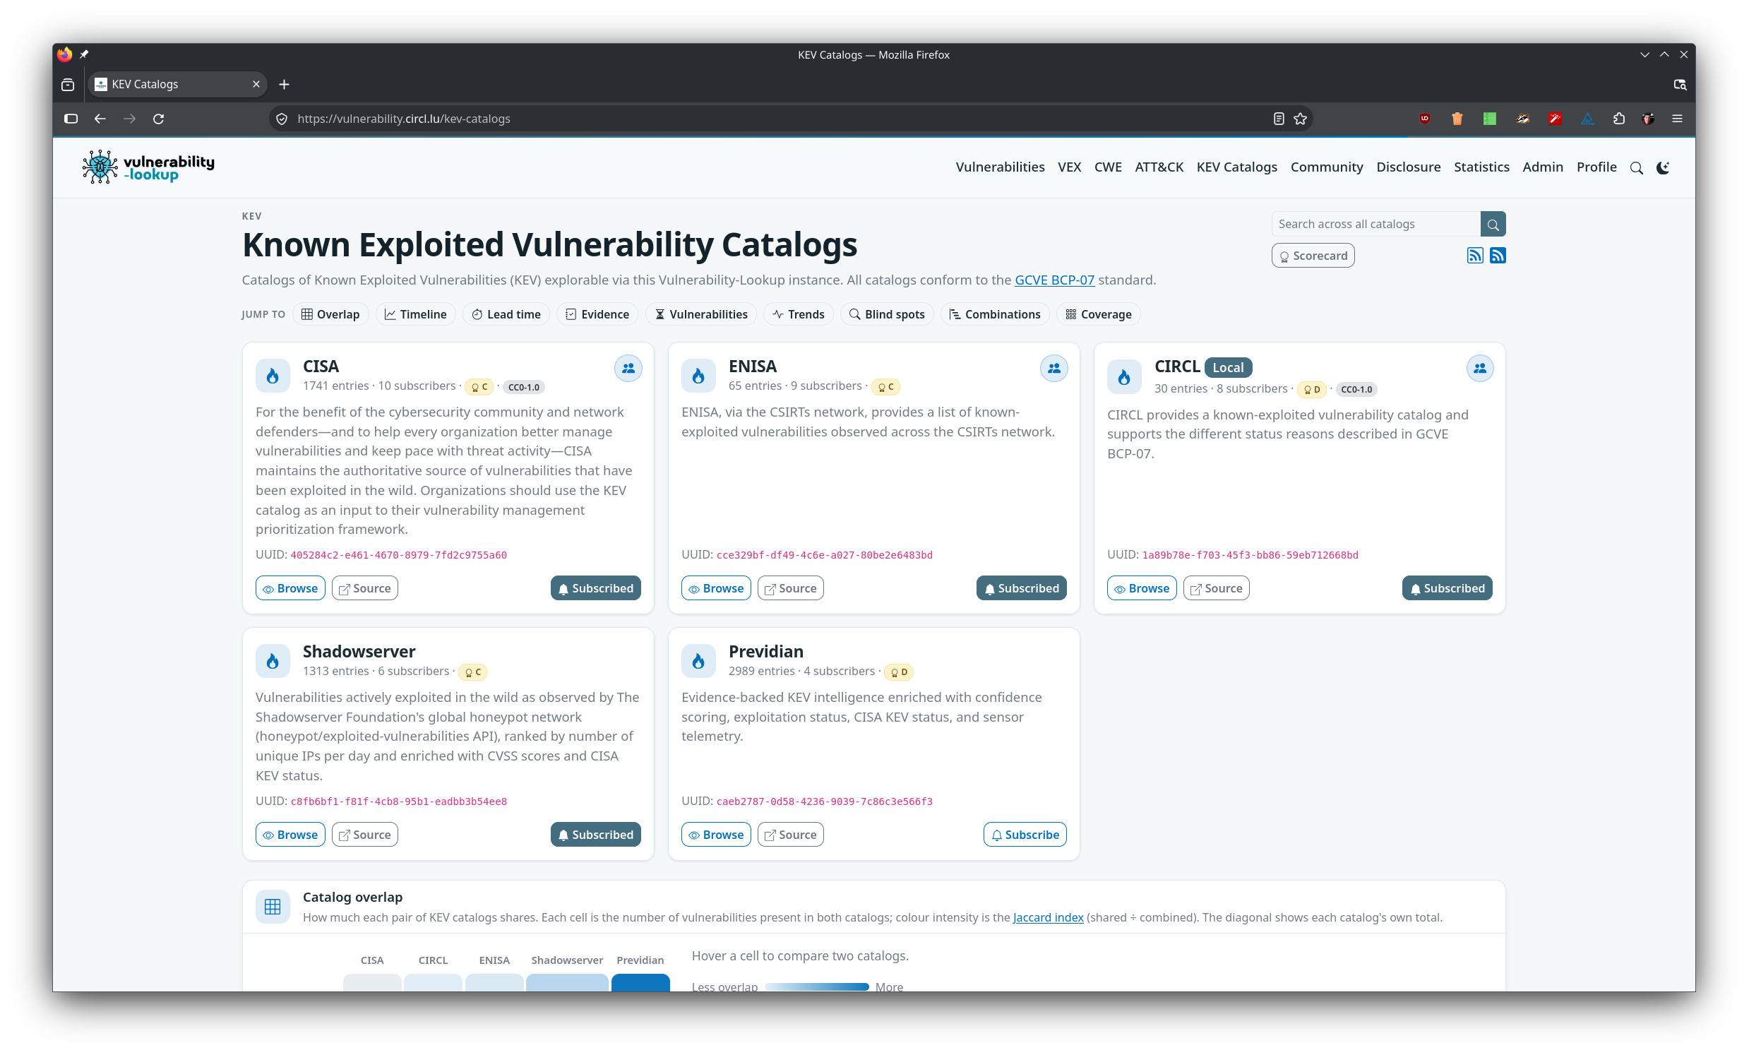Click the CISA UUID value
Image resolution: width=1749 pixels, height=1055 pixels.
coord(398,555)
